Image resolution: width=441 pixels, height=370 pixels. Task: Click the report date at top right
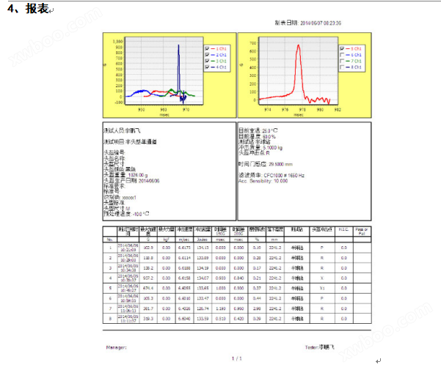[307, 23]
